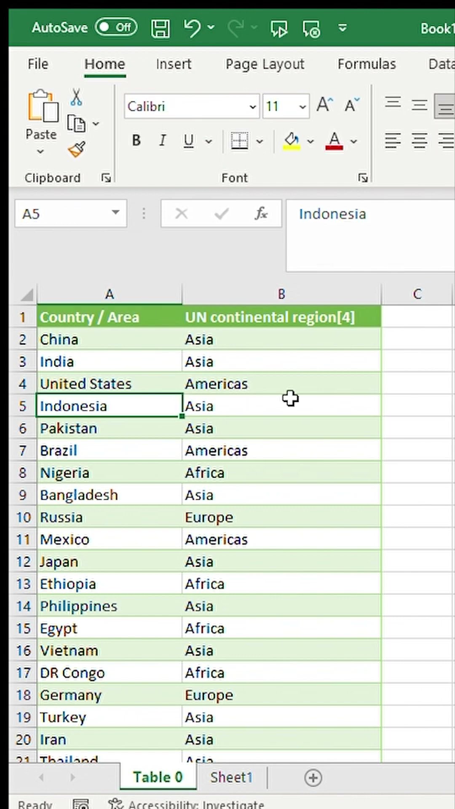Add a new sheet with plus button
The image size is (455, 809).
point(313,778)
